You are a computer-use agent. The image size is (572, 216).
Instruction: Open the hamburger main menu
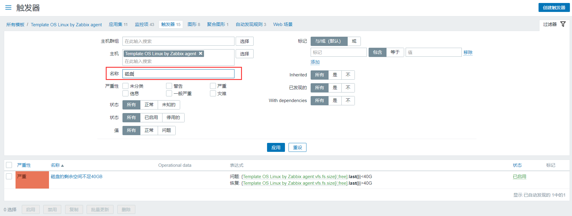pyautogui.click(x=8, y=8)
